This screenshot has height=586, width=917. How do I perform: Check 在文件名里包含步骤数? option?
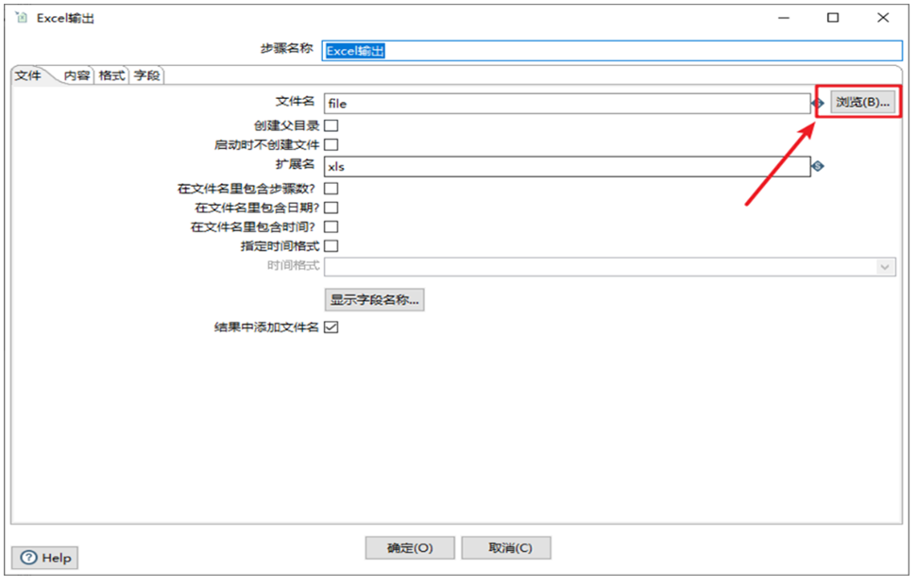click(331, 189)
